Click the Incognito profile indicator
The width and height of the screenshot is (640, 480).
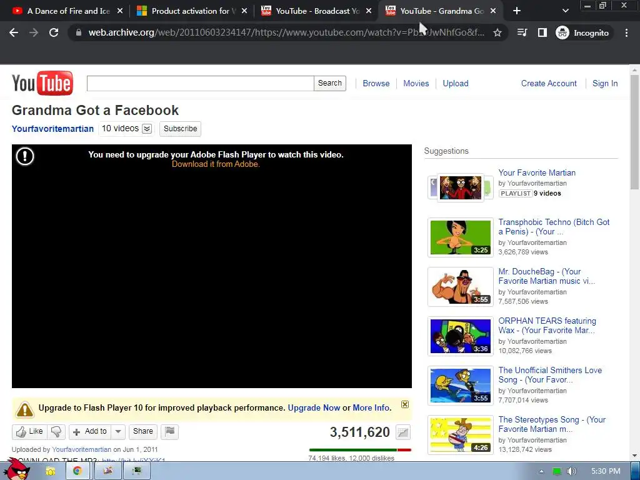[582, 32]
